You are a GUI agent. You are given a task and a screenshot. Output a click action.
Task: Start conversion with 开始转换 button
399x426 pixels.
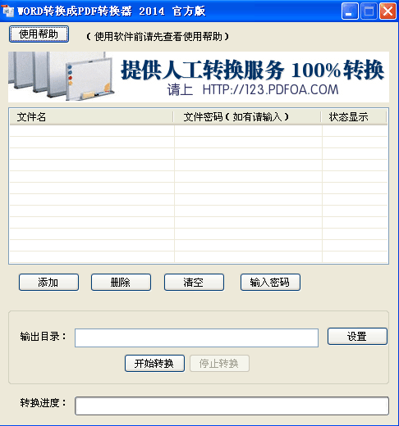click(154, 364)
